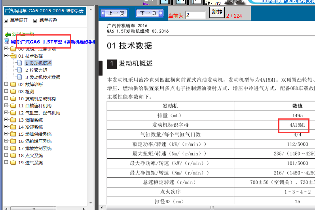Open the 3 发动机技术数据 page item
315x210 pixels.
[x=43, y=77]
